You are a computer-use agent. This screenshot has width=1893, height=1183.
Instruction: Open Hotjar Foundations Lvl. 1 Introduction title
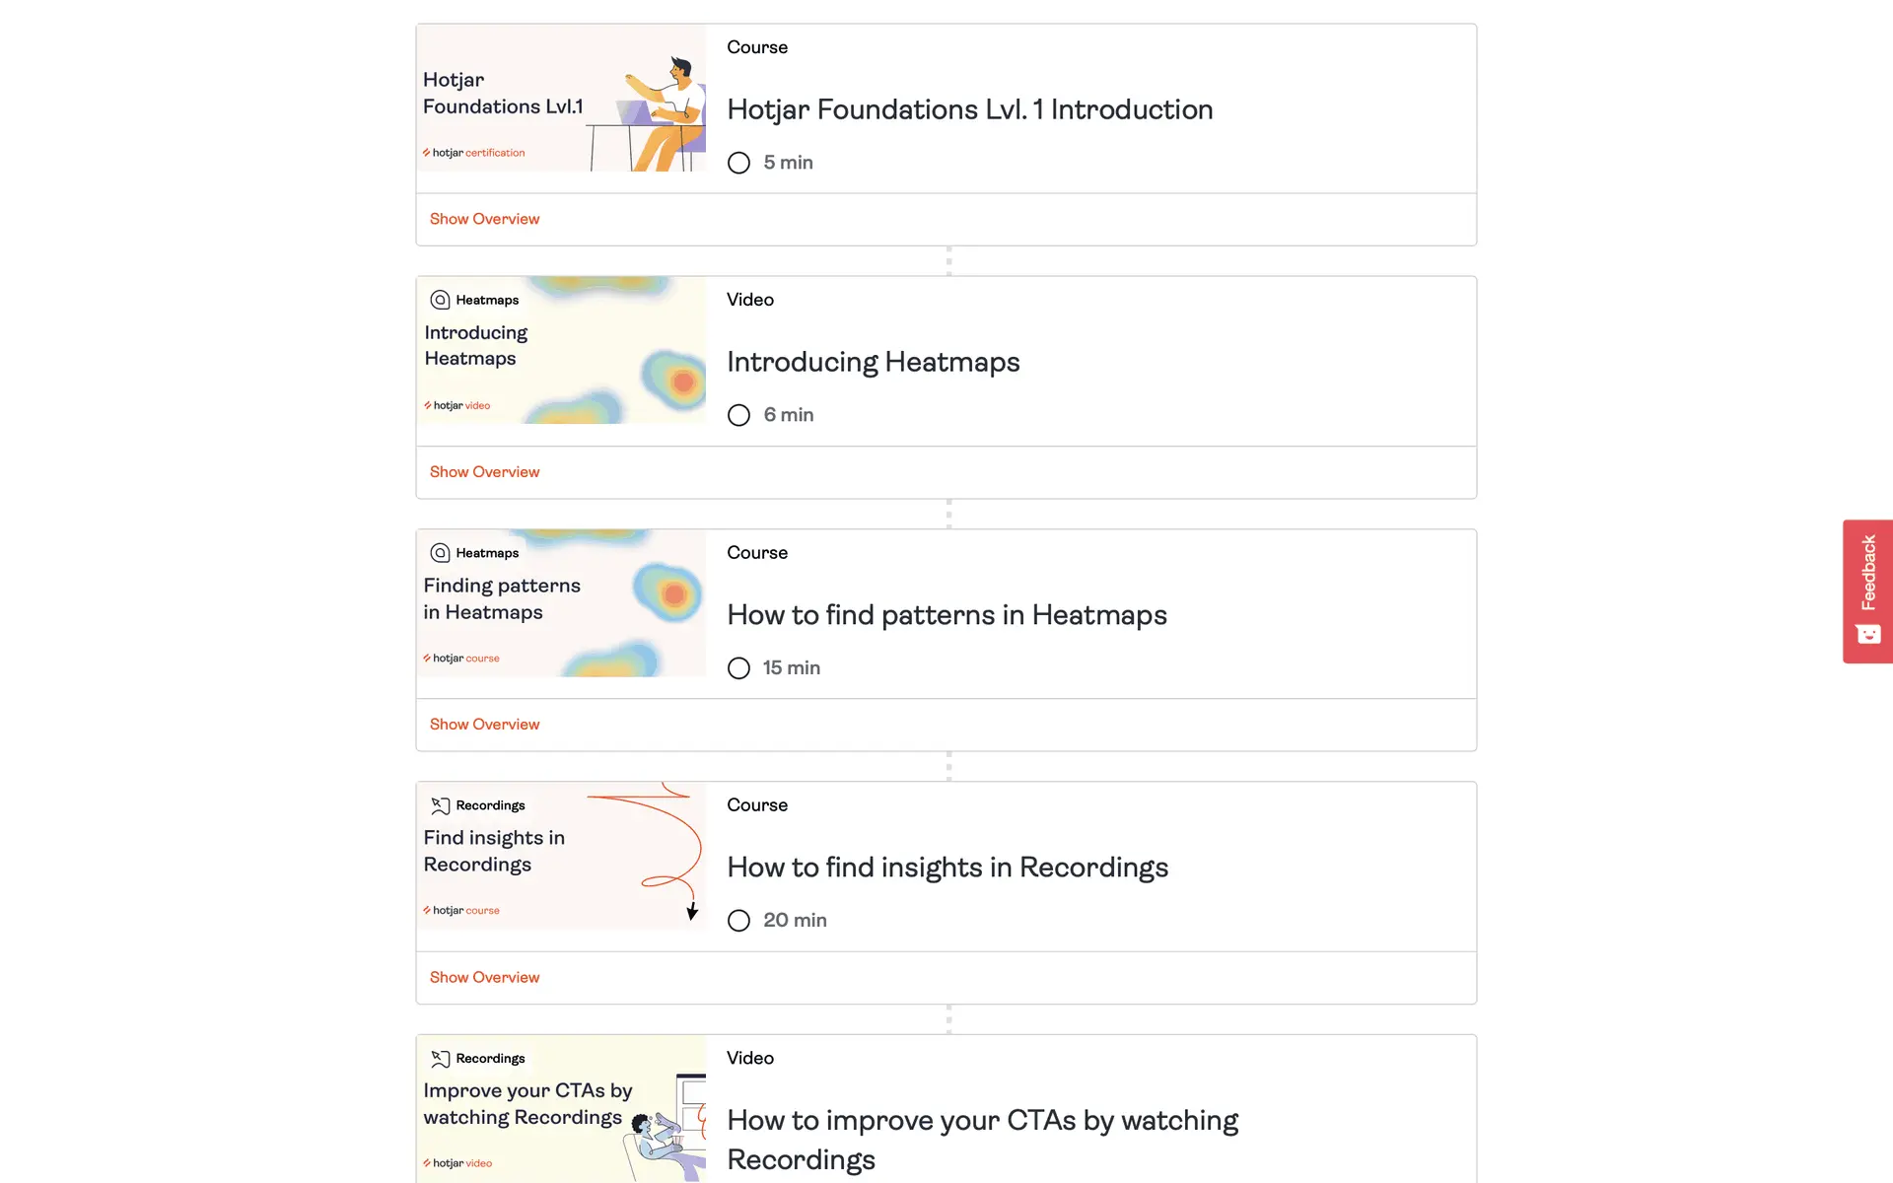[x=969, y=109]
